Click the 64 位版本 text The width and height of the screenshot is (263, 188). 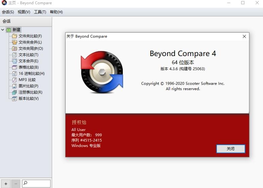click(183, 62)
